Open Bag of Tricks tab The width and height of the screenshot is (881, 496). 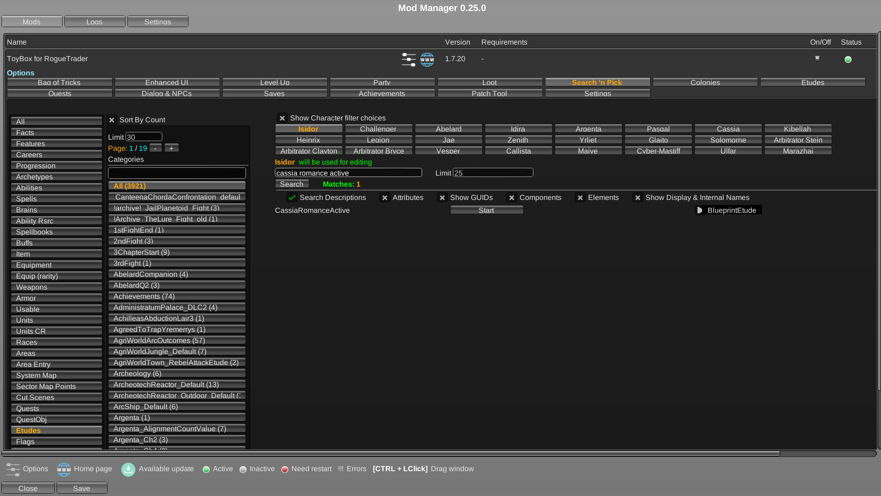pos(60,82)
